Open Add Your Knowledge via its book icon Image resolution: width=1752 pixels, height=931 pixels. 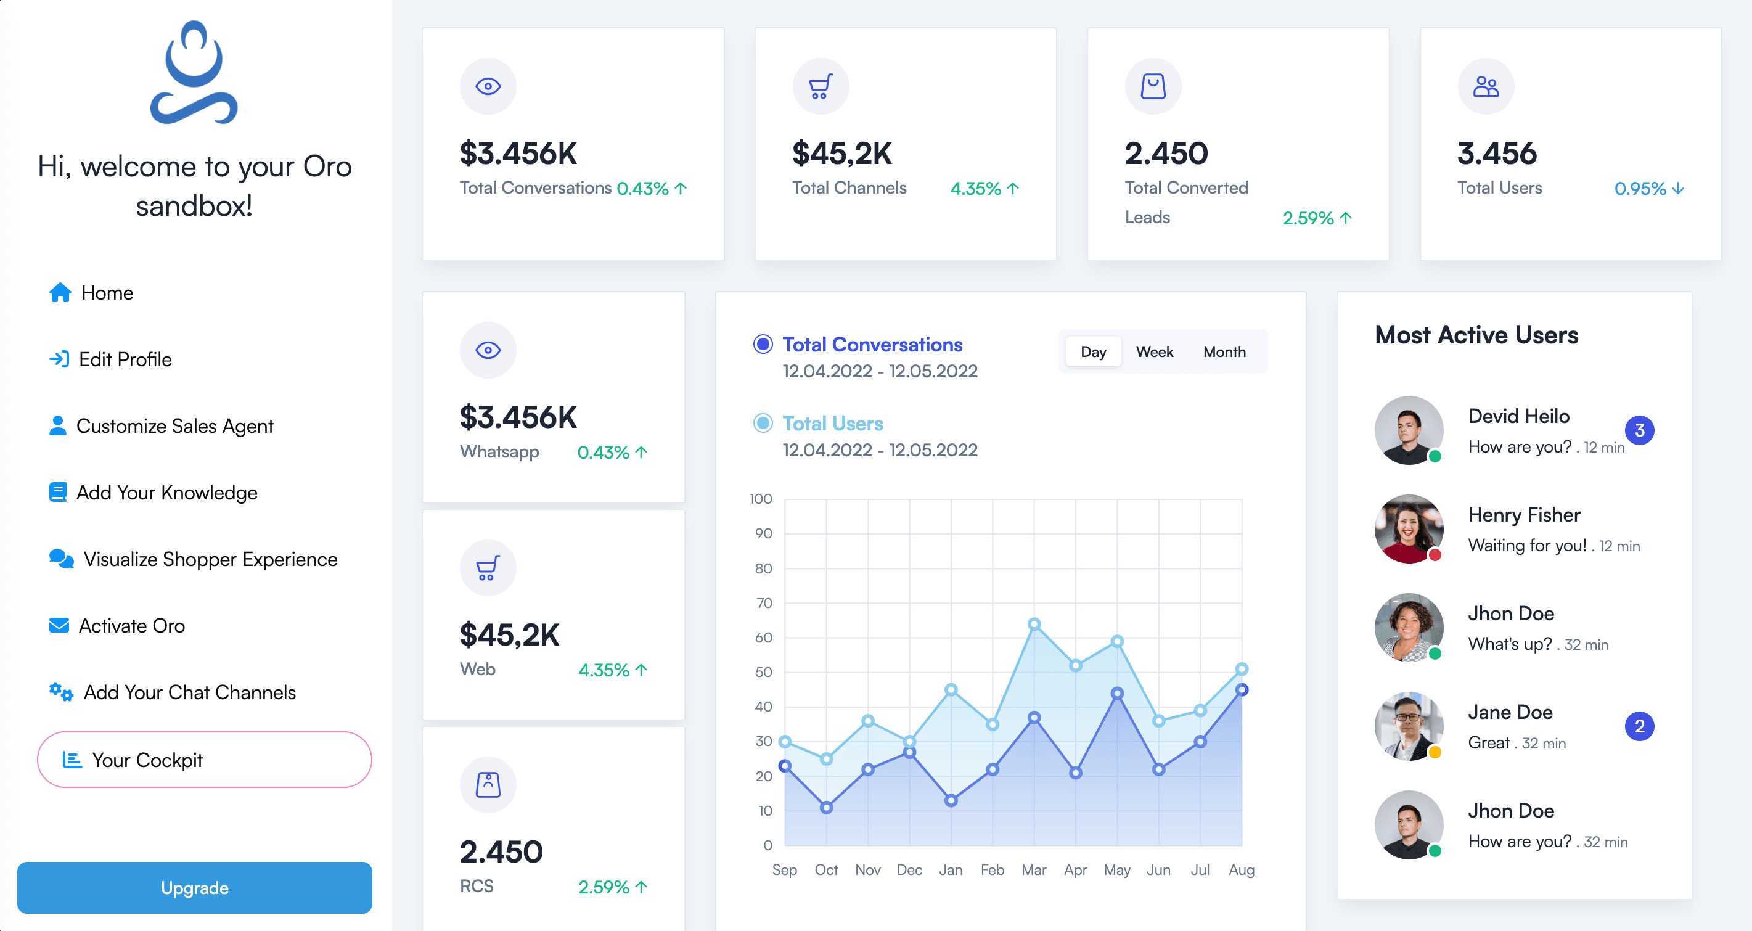pyautogui.click(x=60, y=491)
